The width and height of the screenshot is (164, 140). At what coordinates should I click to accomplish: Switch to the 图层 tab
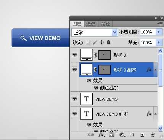coord(77,24)
